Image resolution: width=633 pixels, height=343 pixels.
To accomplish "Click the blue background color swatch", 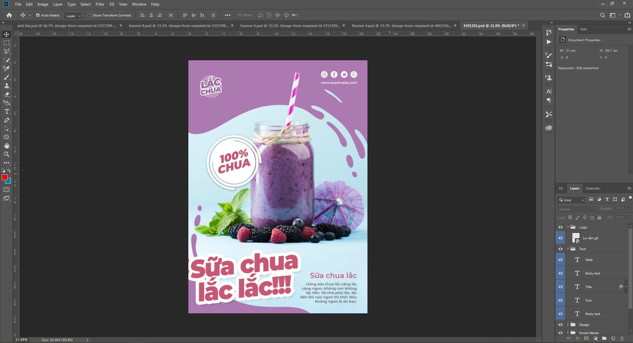I will click(9, 181).
